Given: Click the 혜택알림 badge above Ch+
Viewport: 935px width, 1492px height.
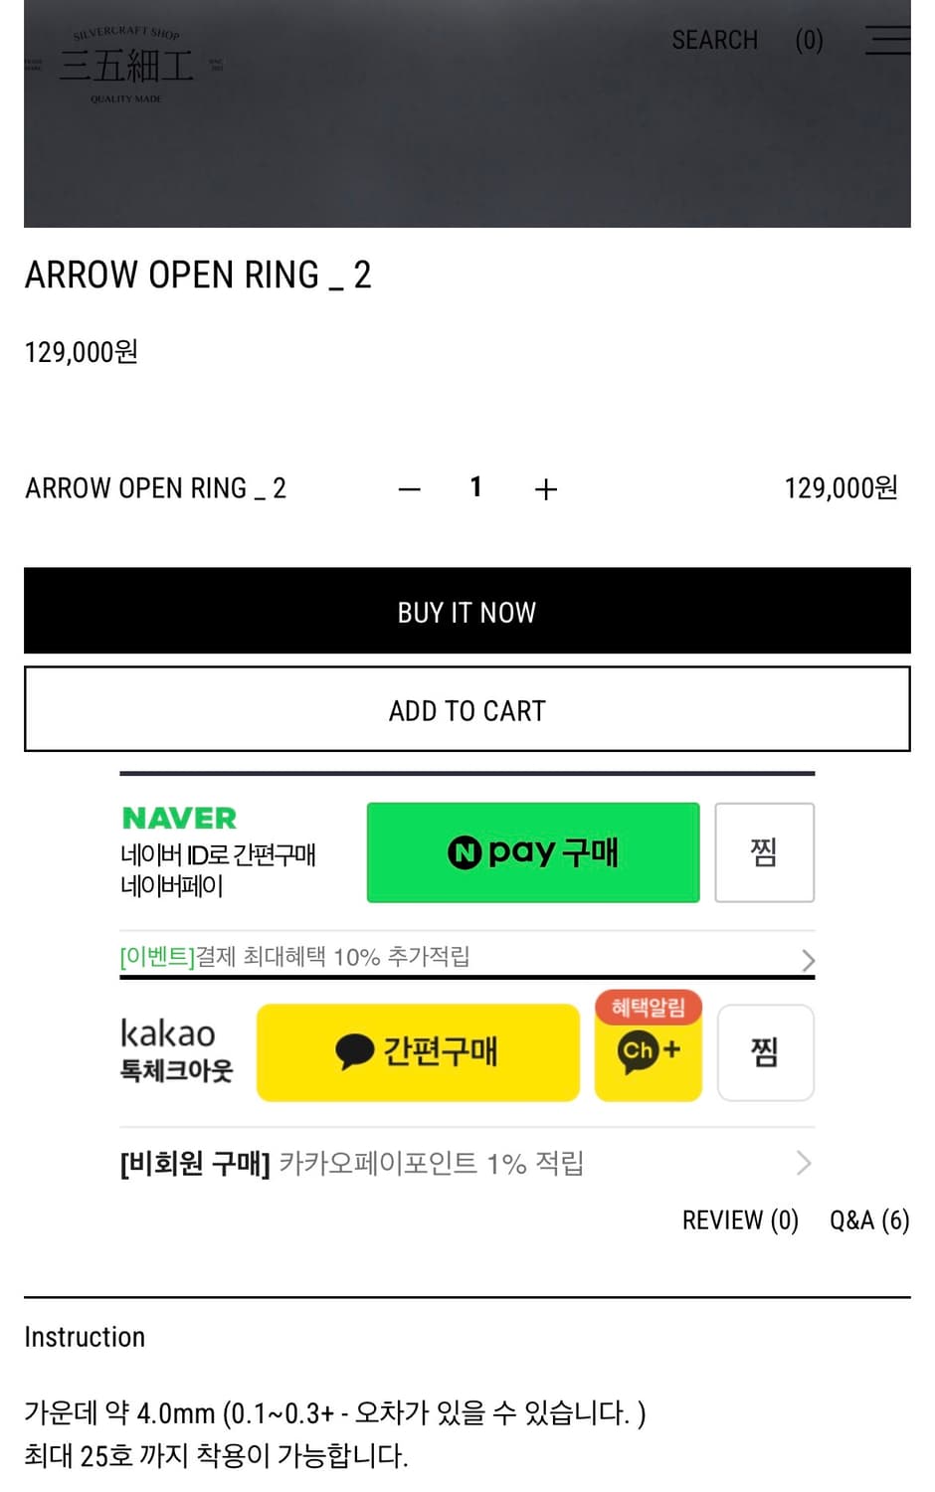Looking at the screenshot, I should [648, 1007].
